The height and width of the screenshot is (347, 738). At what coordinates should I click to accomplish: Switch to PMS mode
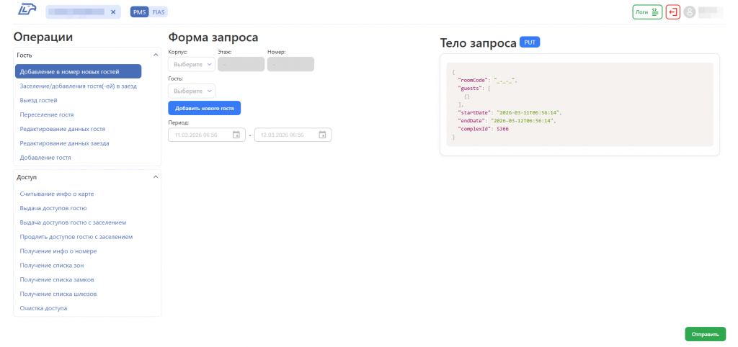tap(139, 12)
